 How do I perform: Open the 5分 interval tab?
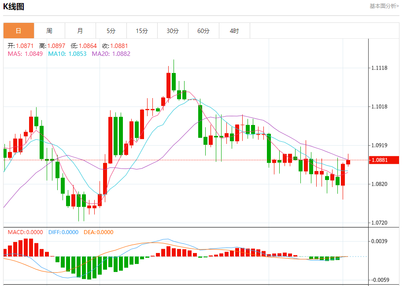111,31
